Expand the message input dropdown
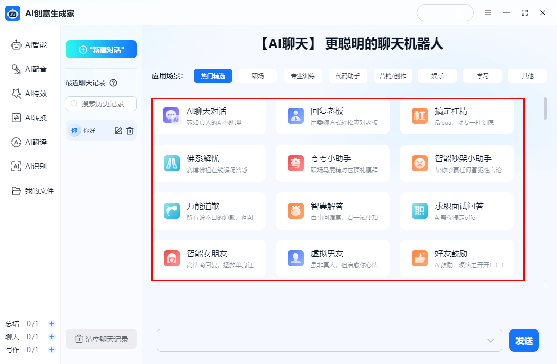557x364 pixels. (491, 340)
